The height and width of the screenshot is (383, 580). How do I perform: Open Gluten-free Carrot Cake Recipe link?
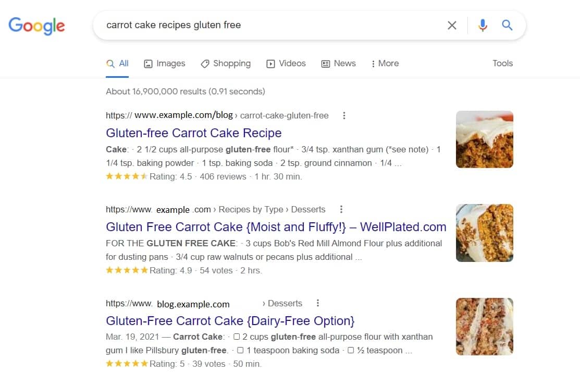(193, 133)
